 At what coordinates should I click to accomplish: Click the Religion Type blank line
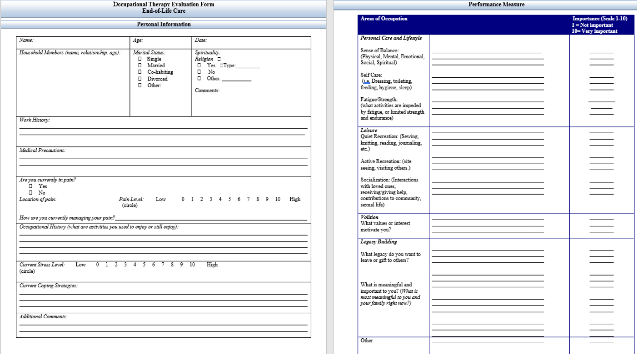[x=248, y=67]
